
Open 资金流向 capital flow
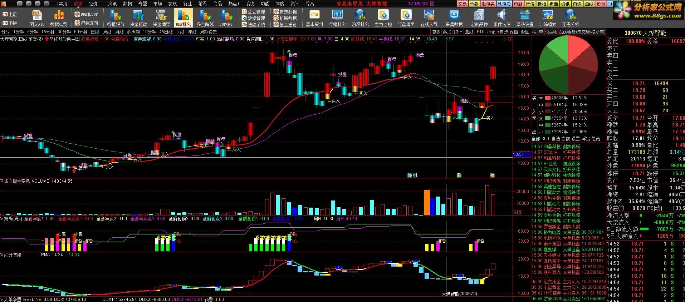tap(86, 23)
